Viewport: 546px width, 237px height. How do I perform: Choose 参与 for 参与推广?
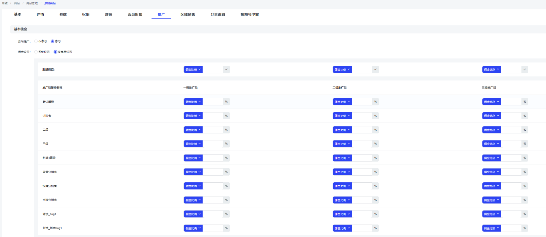click(x=52, y=41)
